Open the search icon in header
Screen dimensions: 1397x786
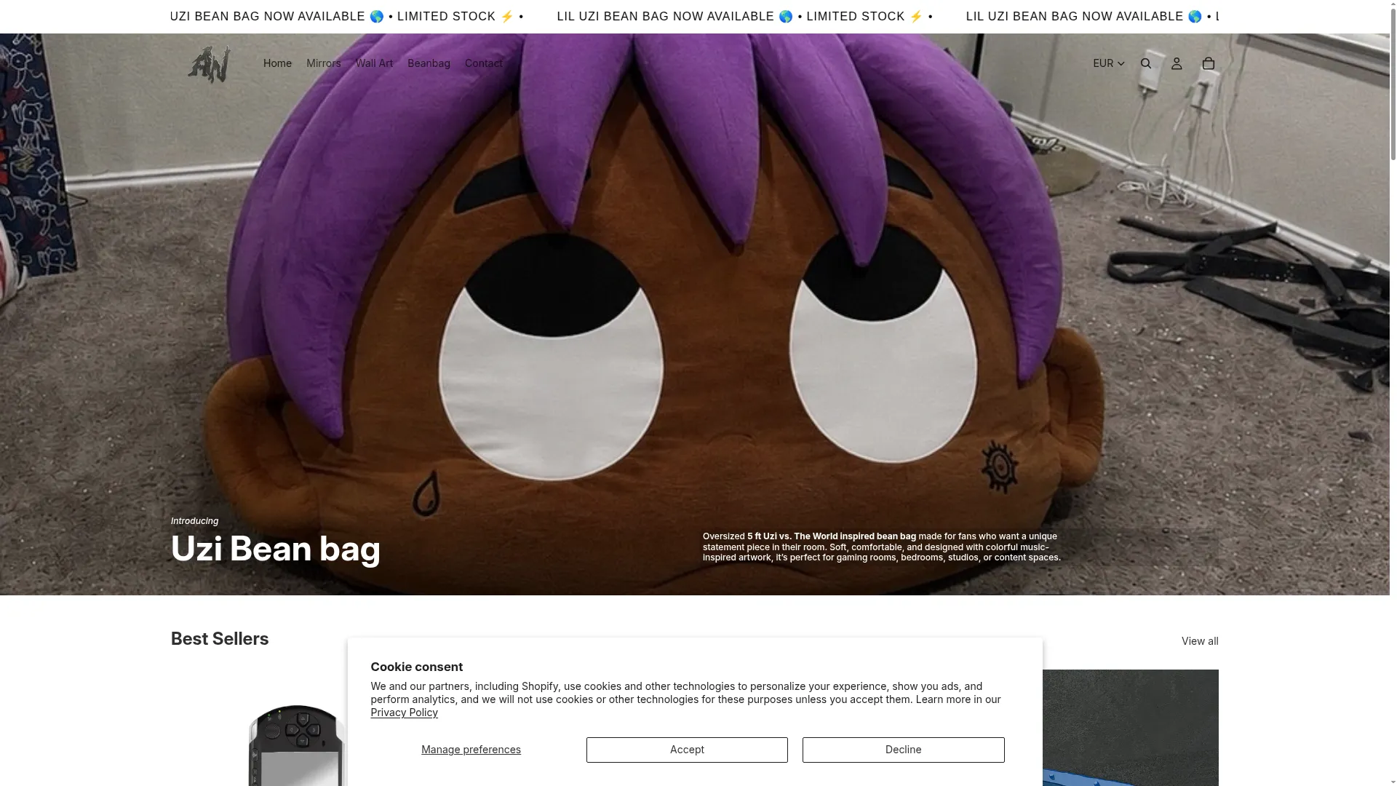1146,63
